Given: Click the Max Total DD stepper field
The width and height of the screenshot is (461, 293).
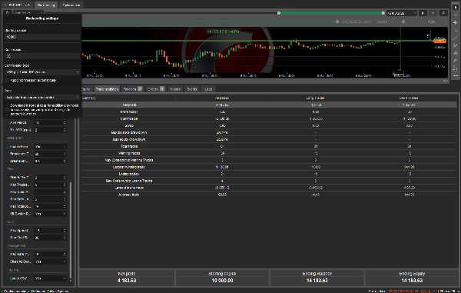Looking at the screenshot, I should click(x=50, y=207).
